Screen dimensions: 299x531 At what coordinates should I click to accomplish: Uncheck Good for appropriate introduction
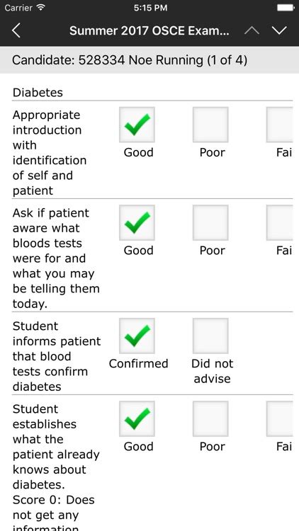click(137, 125)
